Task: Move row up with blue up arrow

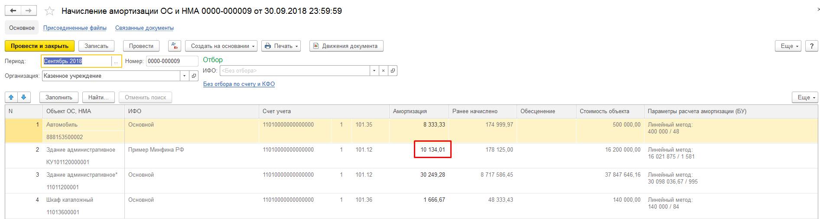Action: point(11,97)
